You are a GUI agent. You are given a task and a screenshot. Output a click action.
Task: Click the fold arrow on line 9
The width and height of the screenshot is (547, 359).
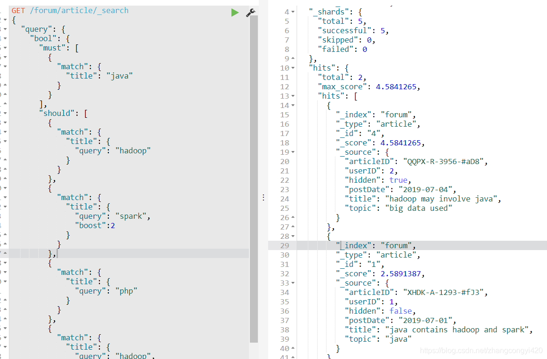(x=294, y=58)
